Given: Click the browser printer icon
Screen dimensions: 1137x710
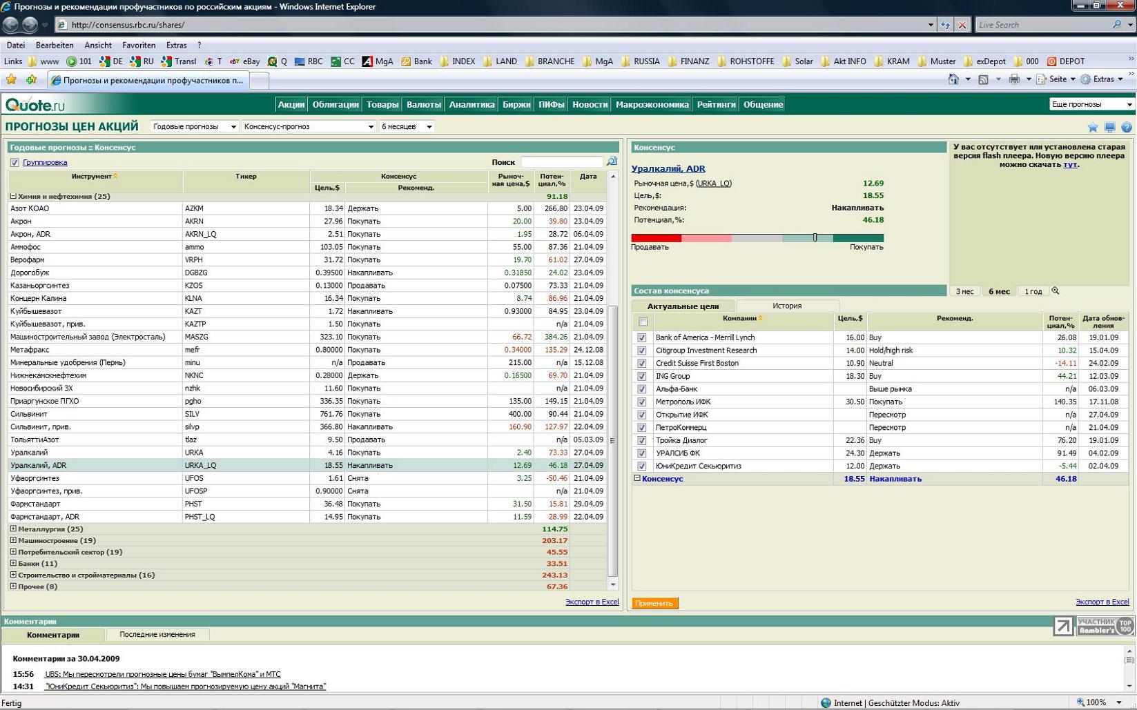Looking at the screenshot, I should 1014,79.
